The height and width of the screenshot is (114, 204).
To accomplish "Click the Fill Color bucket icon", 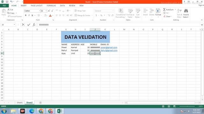I will [45, 16].
